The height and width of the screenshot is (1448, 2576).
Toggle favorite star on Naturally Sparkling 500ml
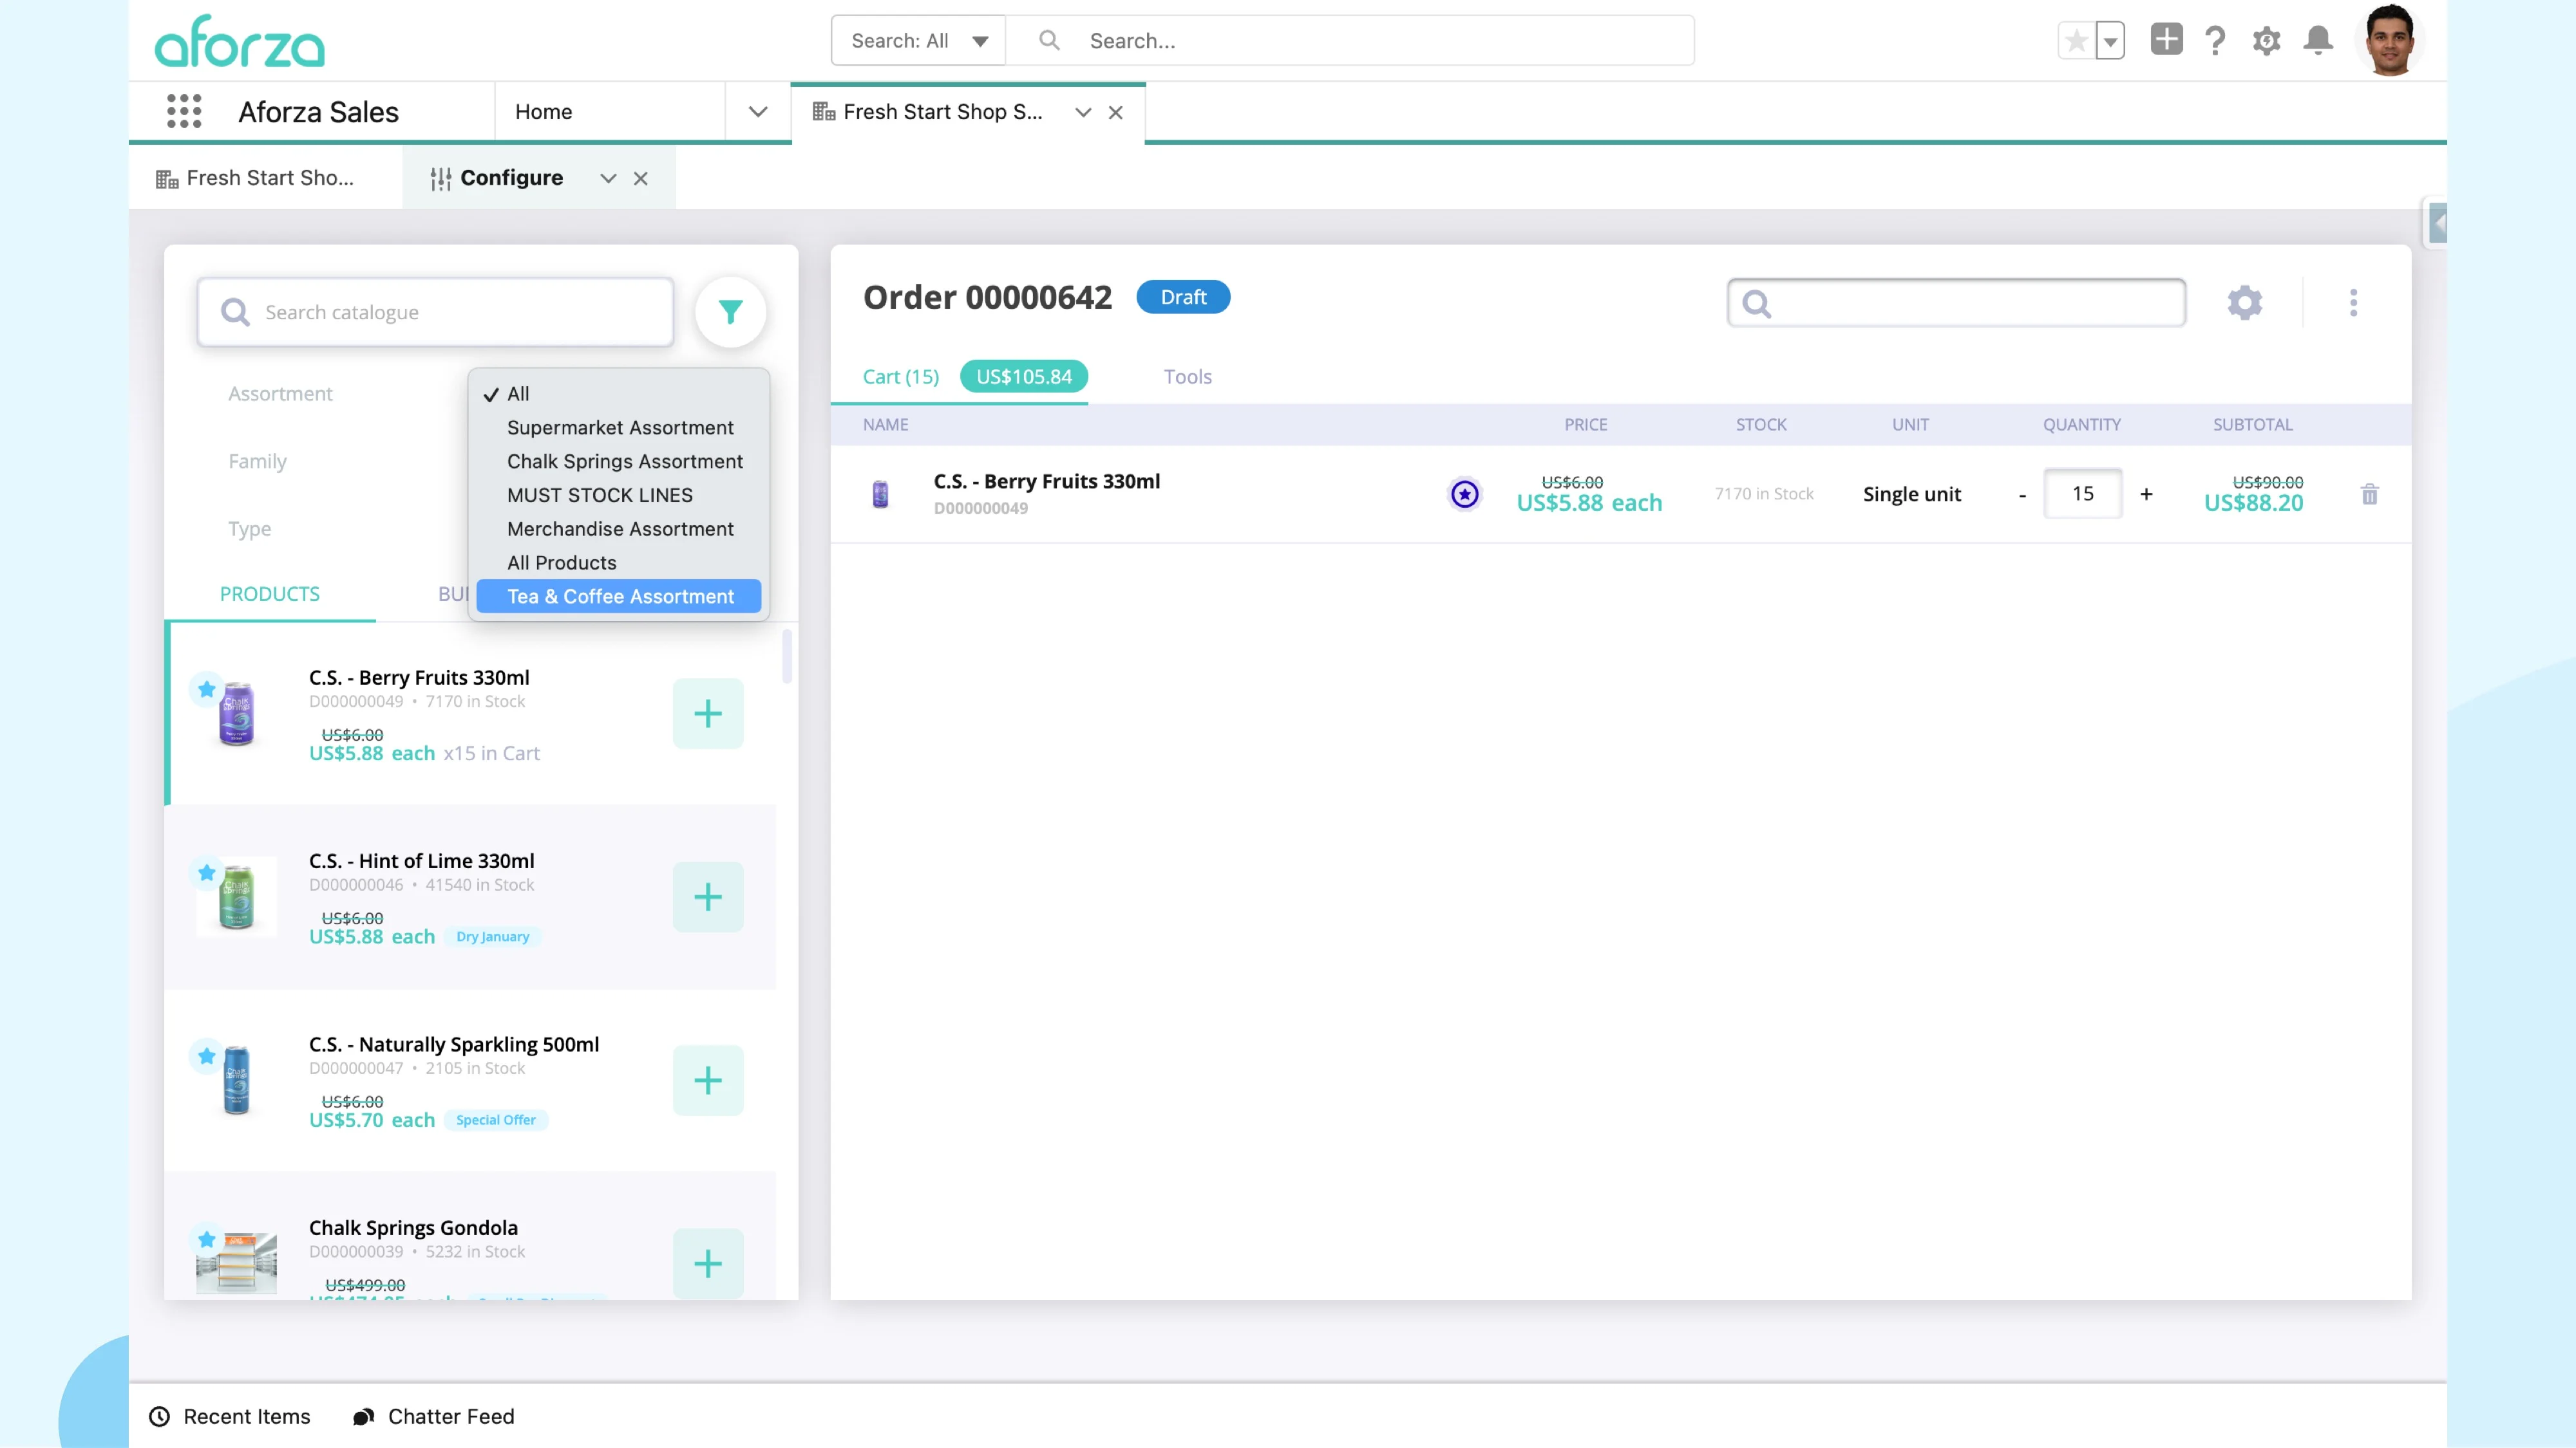click(206, 1055)
